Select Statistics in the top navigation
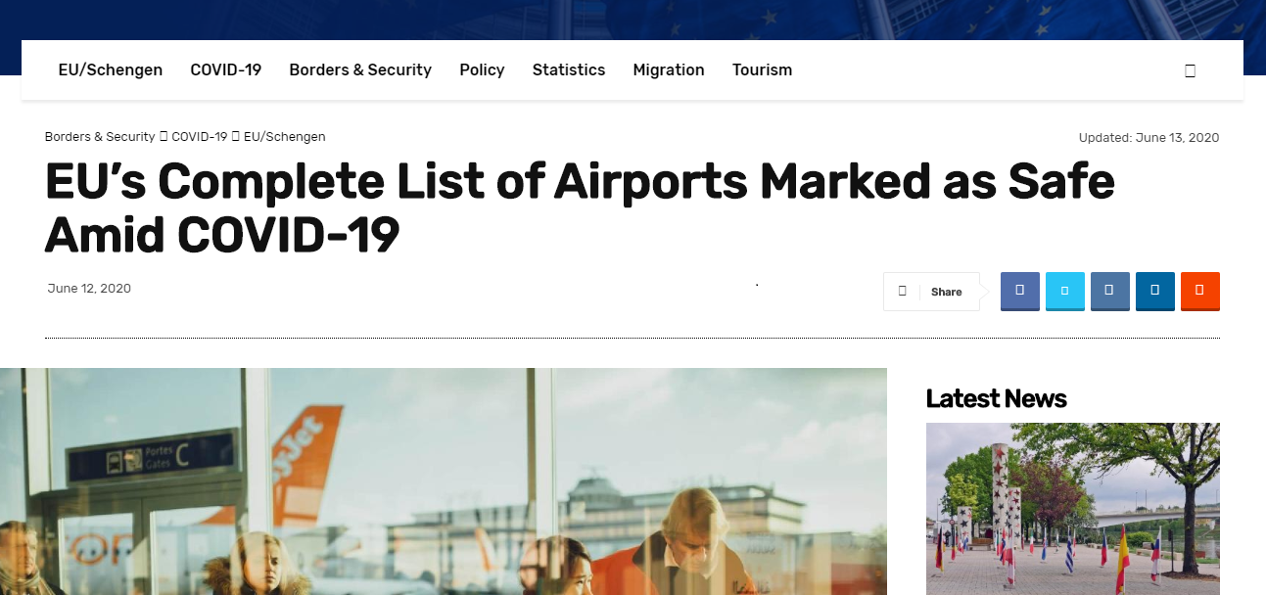Screen dimensions: 1266x595 coord(569,70)
